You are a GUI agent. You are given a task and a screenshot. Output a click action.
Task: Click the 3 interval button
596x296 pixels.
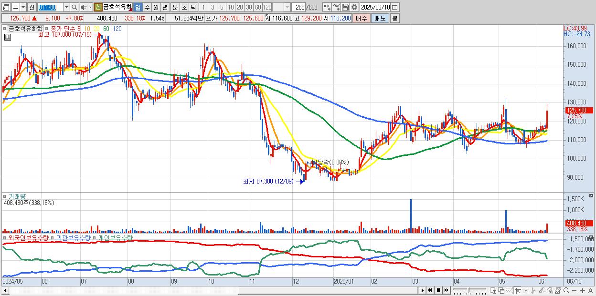click(x=212, y=7)
